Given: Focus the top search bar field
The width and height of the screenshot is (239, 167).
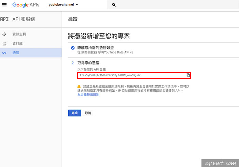Looking at the screenshot, I should point(173,5).
